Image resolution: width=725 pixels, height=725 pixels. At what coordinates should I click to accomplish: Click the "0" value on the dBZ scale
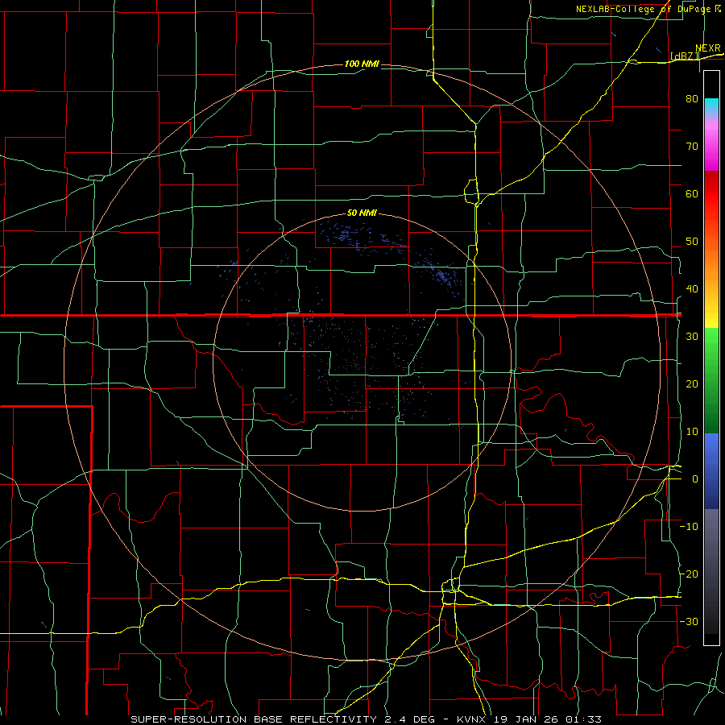pos(695,479)
